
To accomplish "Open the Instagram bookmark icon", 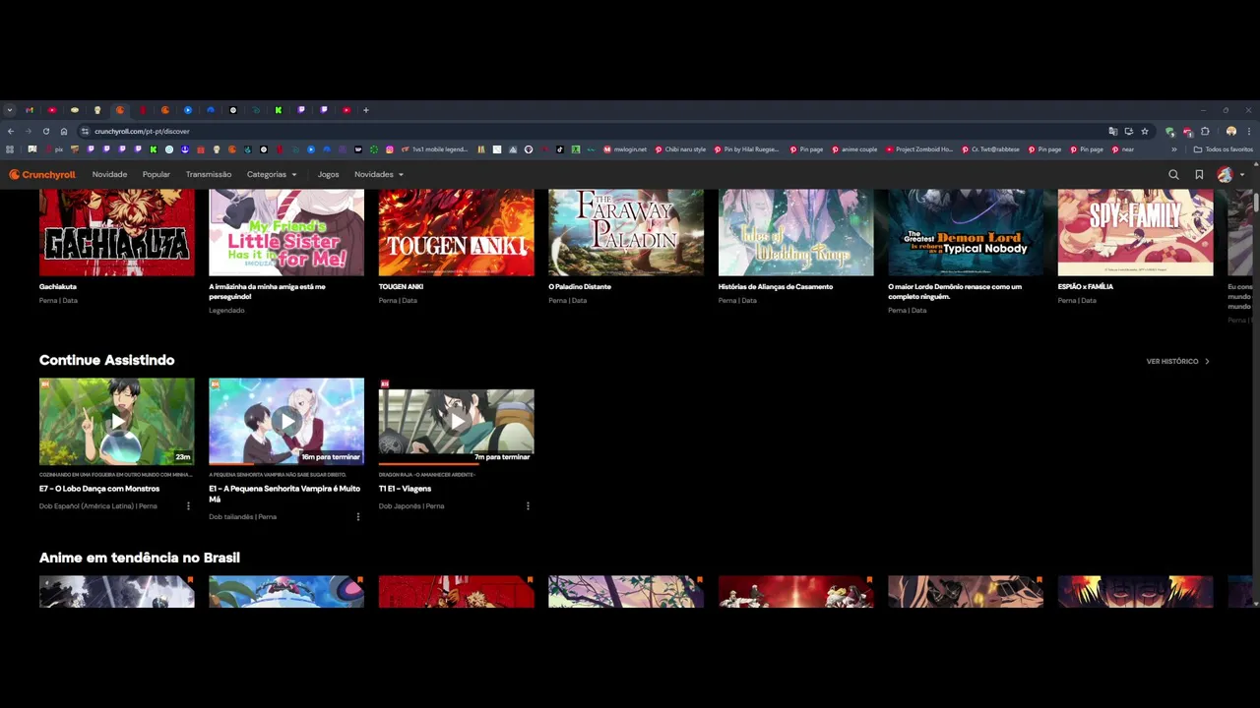I will [390, 149].
